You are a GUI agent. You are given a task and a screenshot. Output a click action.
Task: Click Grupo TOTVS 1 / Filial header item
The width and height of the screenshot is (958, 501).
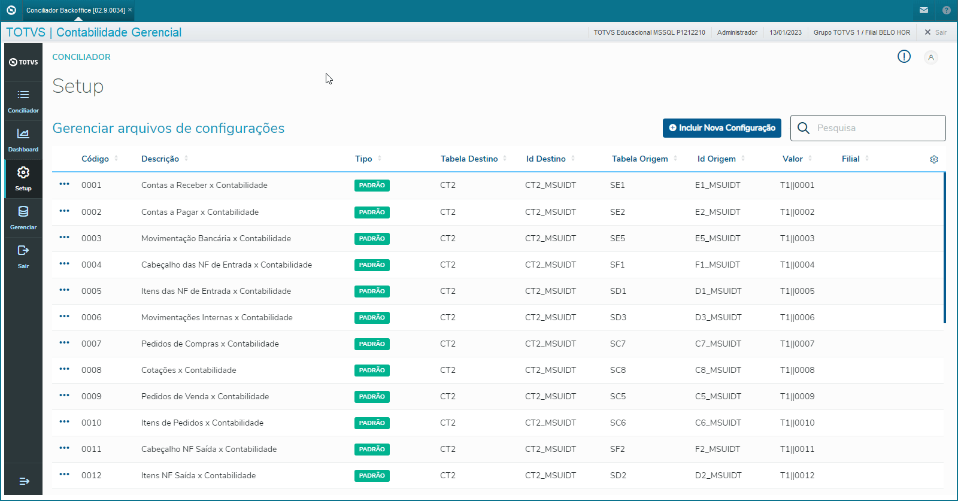[x=862, y=32]
